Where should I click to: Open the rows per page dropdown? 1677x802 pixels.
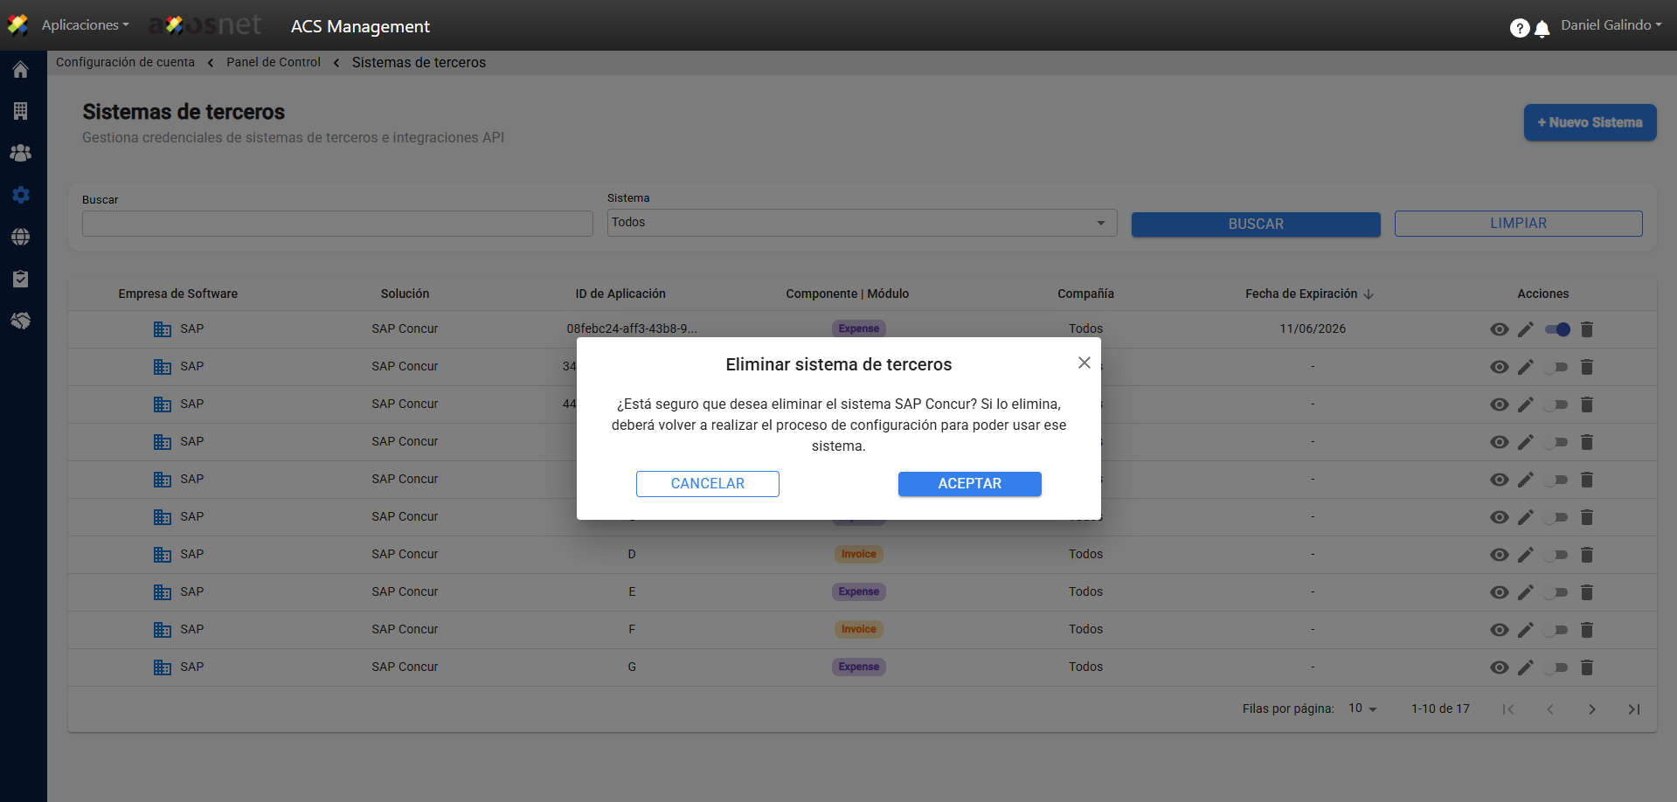(1362, 709)
